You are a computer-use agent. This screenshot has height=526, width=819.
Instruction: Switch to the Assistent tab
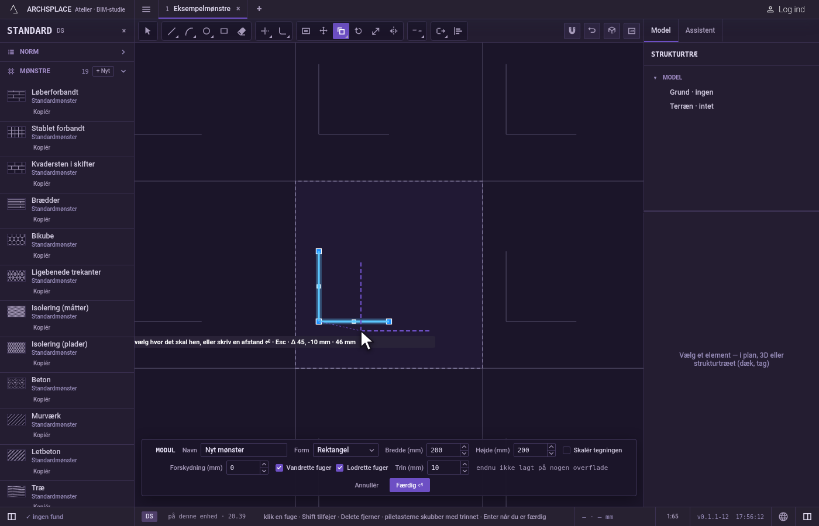700,30
